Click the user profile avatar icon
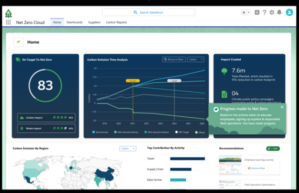 tap(289, 12)
